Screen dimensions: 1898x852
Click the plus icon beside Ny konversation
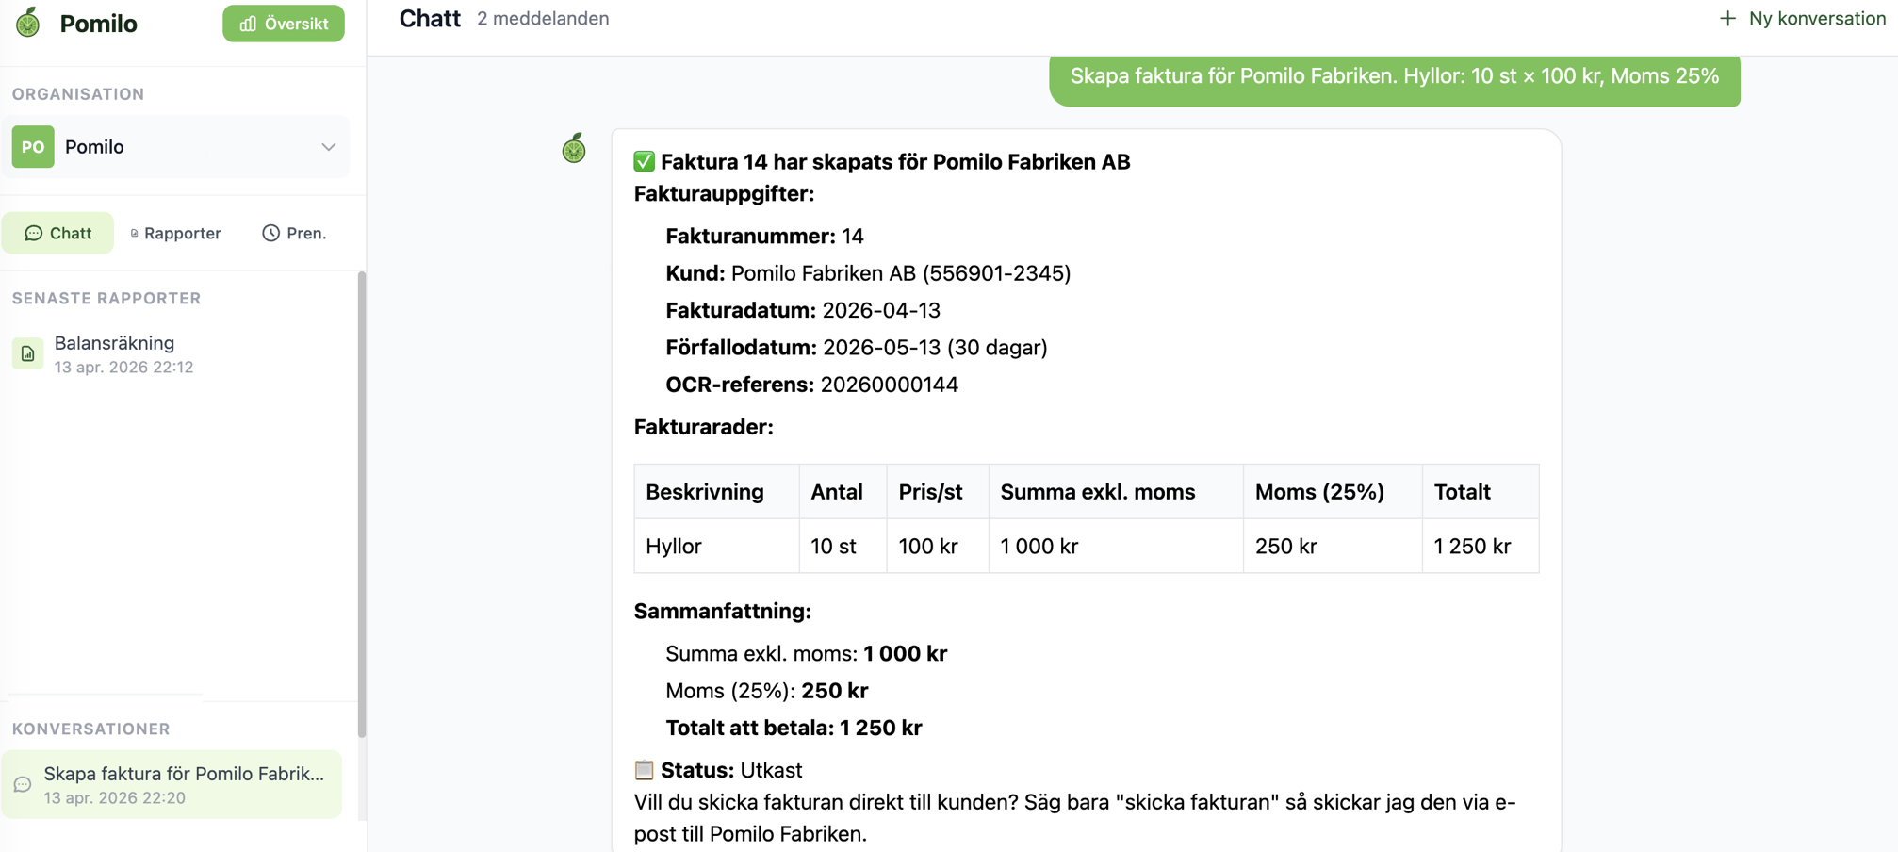pos(1727,19)
